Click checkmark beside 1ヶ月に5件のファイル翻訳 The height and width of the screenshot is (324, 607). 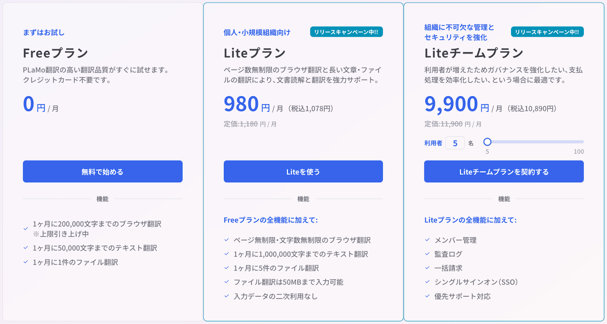point(227,268)
